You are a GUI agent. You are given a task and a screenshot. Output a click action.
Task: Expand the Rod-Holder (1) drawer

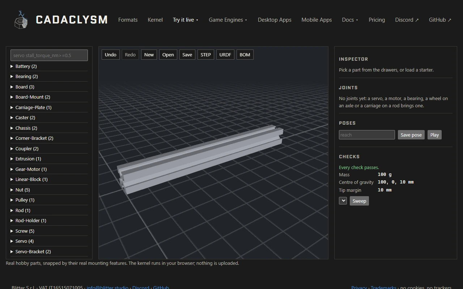(49, 221)
